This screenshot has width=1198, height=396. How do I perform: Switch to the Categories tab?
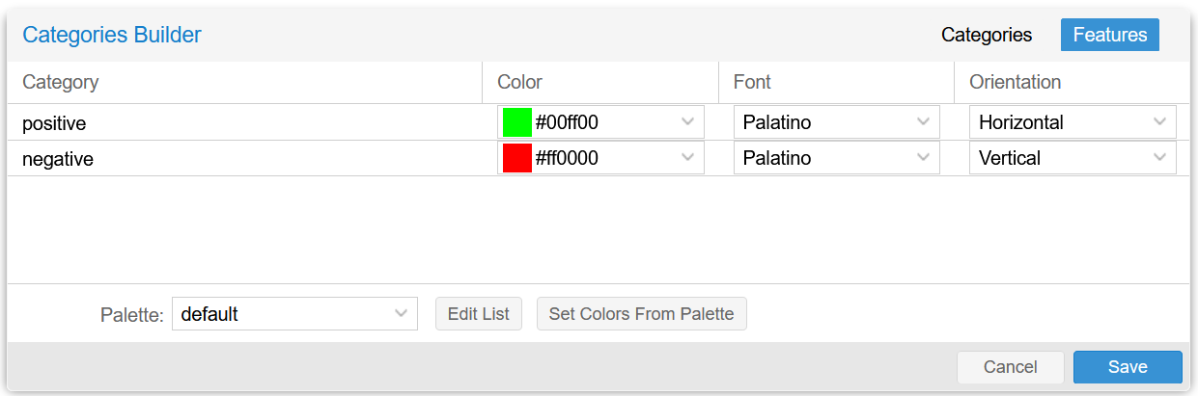[987, 35]
